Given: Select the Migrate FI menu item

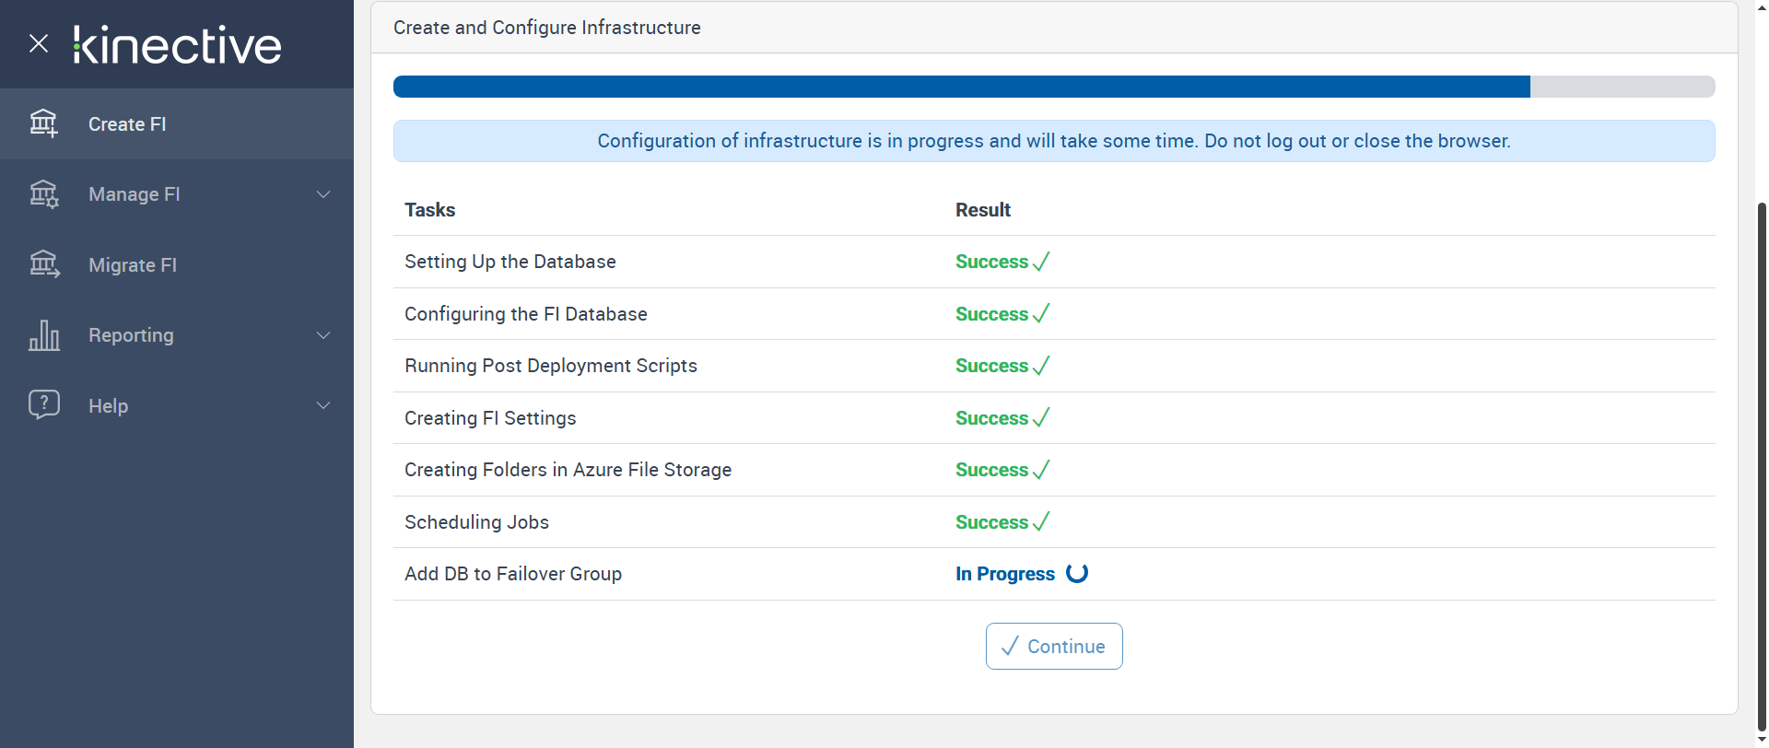Looking at the screenshot, I should pyautogui.click(x=133, y=265).
